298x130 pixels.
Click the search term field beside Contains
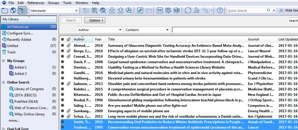[x=235, y=30]
